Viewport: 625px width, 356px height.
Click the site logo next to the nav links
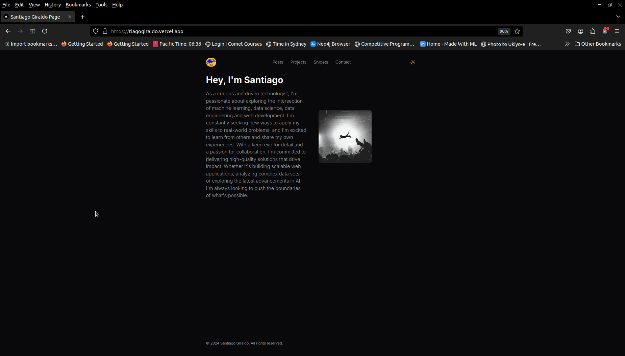point(211,62)
